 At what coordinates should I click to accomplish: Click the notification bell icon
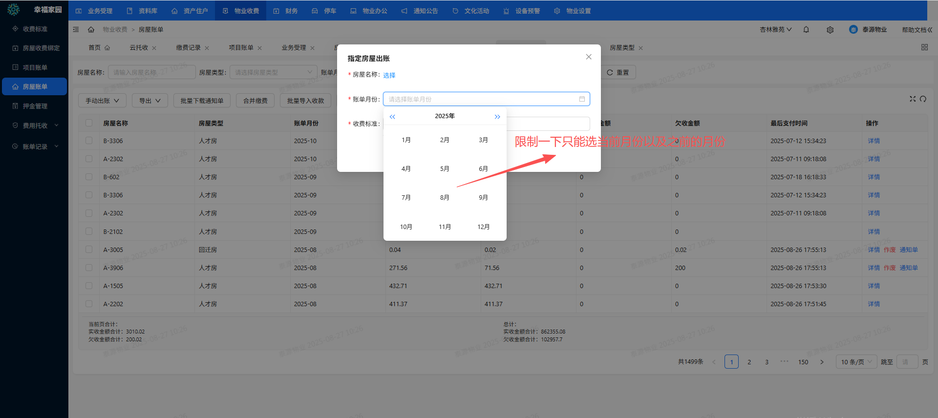pyautogui.click(x=806, y=30)
